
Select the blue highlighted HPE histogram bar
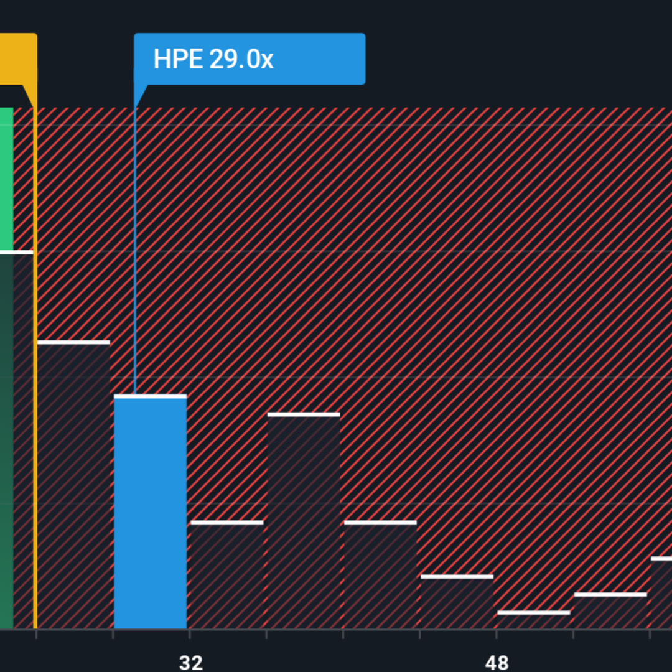[150, 511]
